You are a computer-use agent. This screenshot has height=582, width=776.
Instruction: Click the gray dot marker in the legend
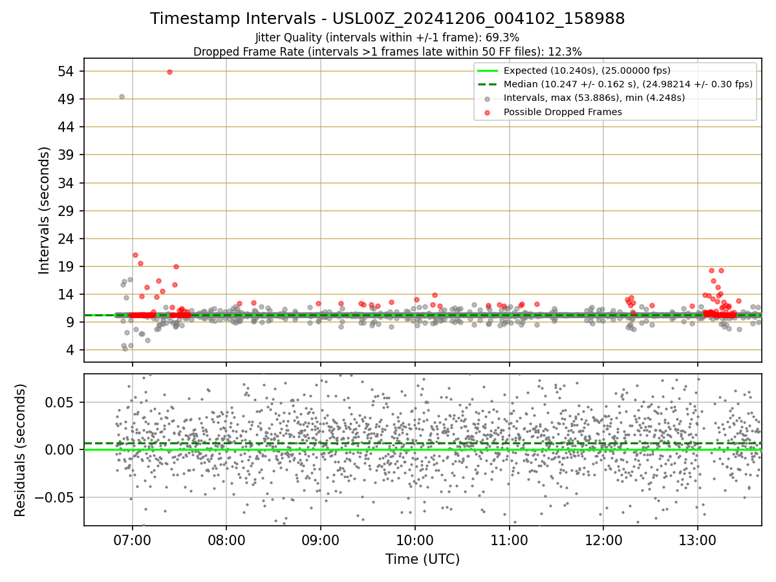[x=488, y=99]
